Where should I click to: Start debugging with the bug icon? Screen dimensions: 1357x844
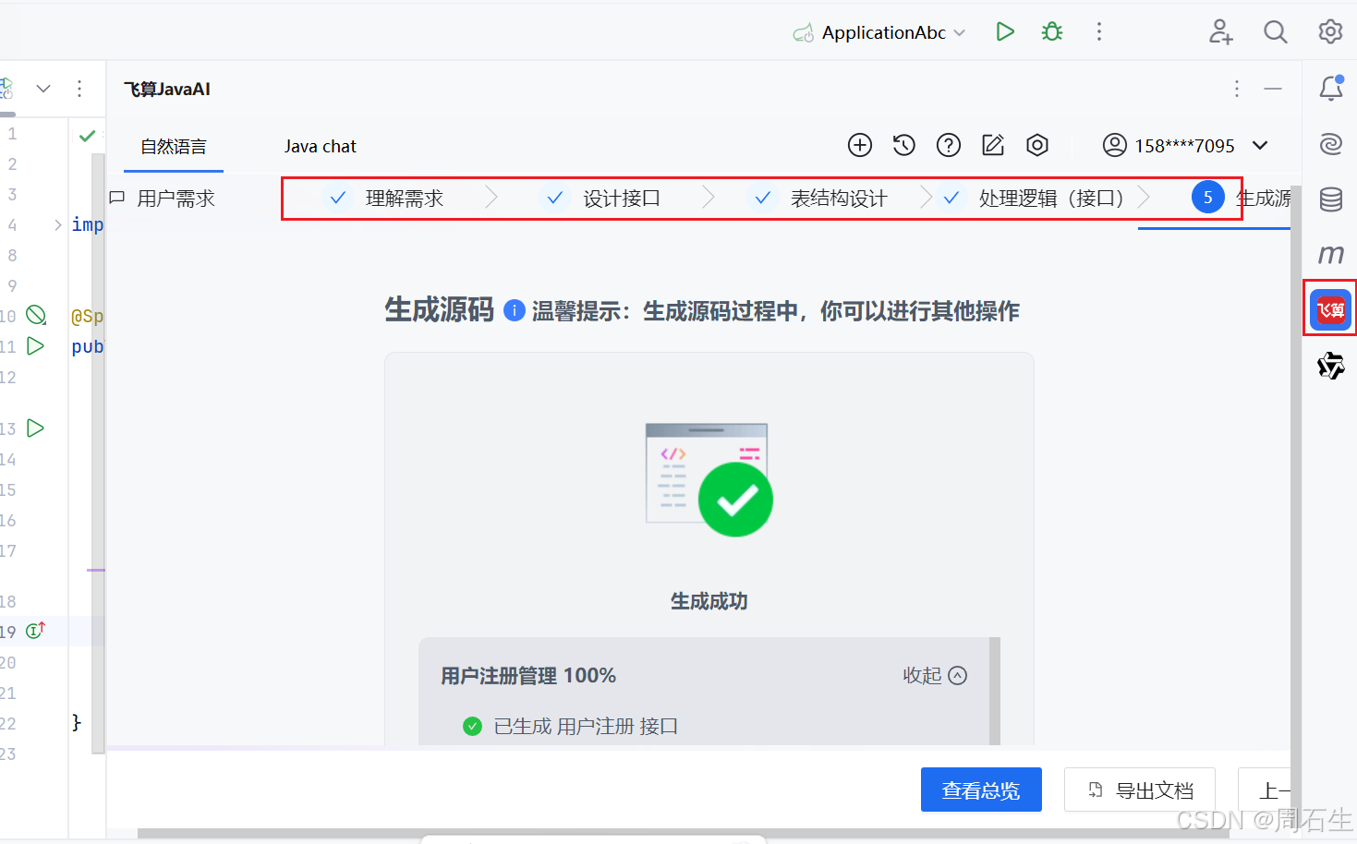coord(1052,32)
